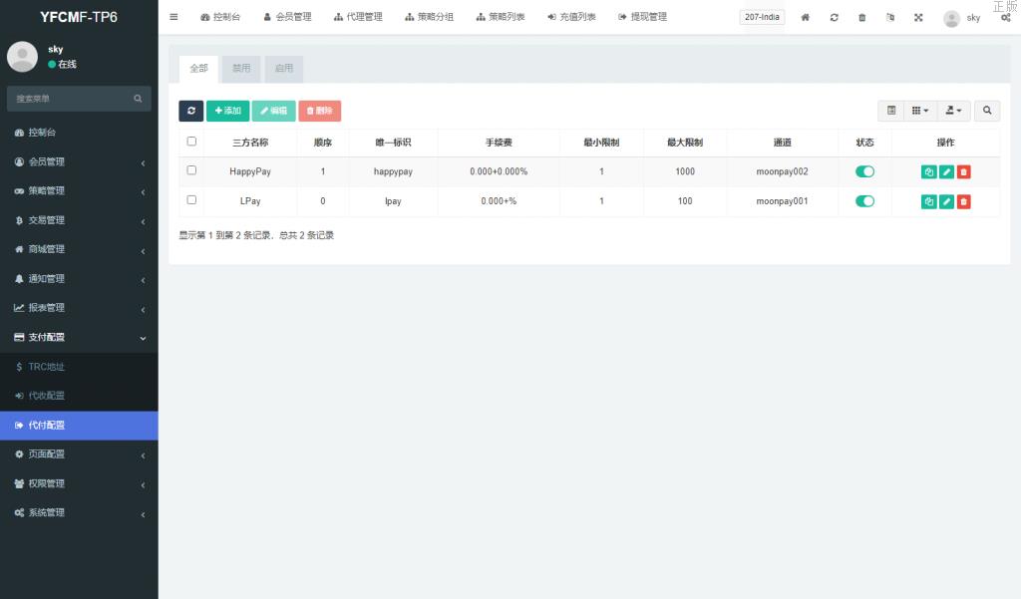This screenshot has height=599, width=1021.
Task: Toggle fullscreen mode in top bar
Action: pyautogui.click(x=917, y=18)
